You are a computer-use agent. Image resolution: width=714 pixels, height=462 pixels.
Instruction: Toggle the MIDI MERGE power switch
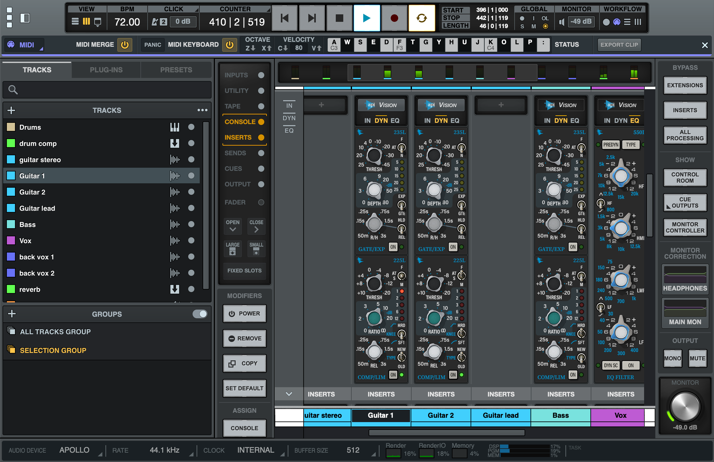[125, 45]
